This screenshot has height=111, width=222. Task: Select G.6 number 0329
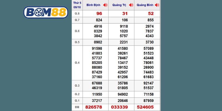coord(98,31)
